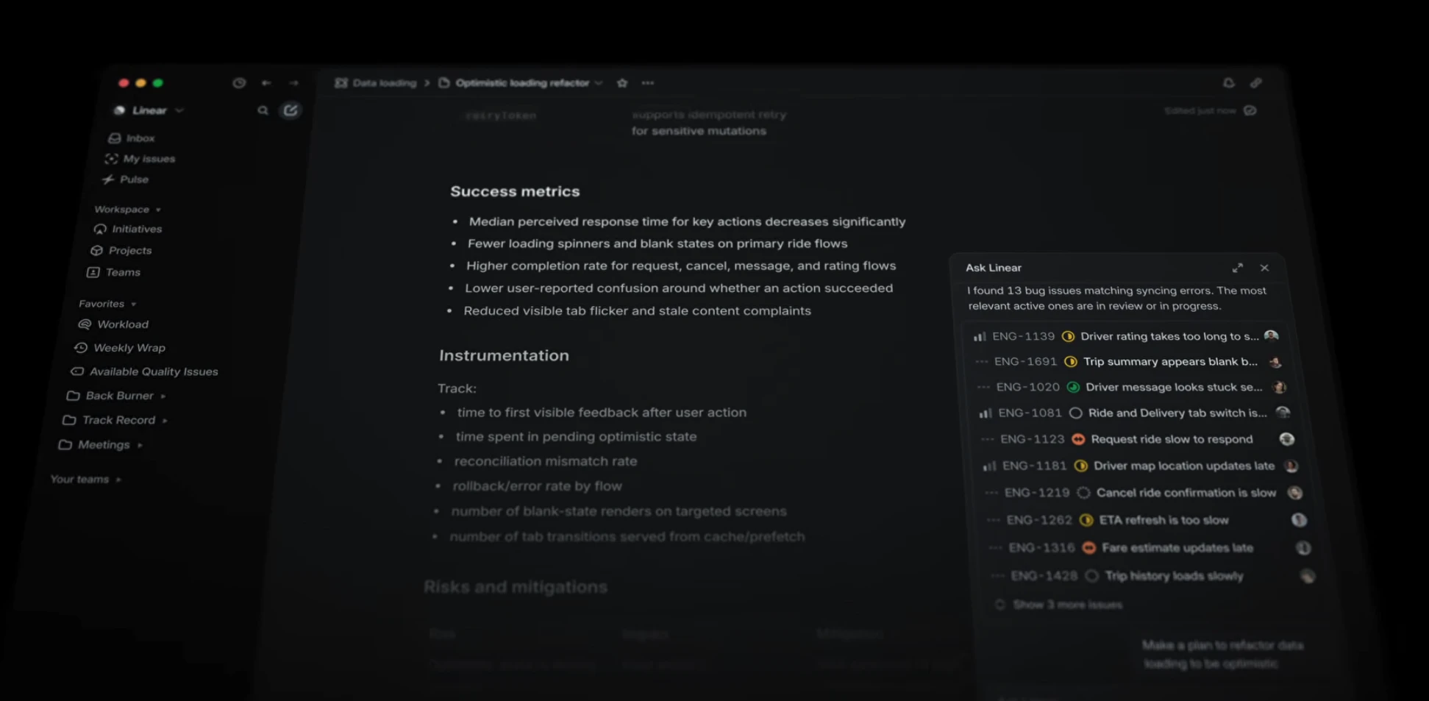1429x701 pixels.
Task: Open Pulse
Action: 126,179
